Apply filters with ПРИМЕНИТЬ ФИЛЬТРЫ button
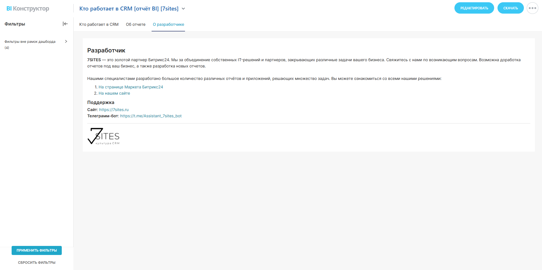The image size is (542, 270). coord(37,250)
